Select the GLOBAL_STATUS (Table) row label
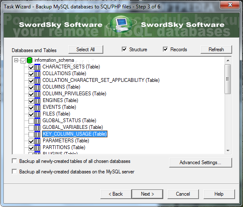 point(69,121)
